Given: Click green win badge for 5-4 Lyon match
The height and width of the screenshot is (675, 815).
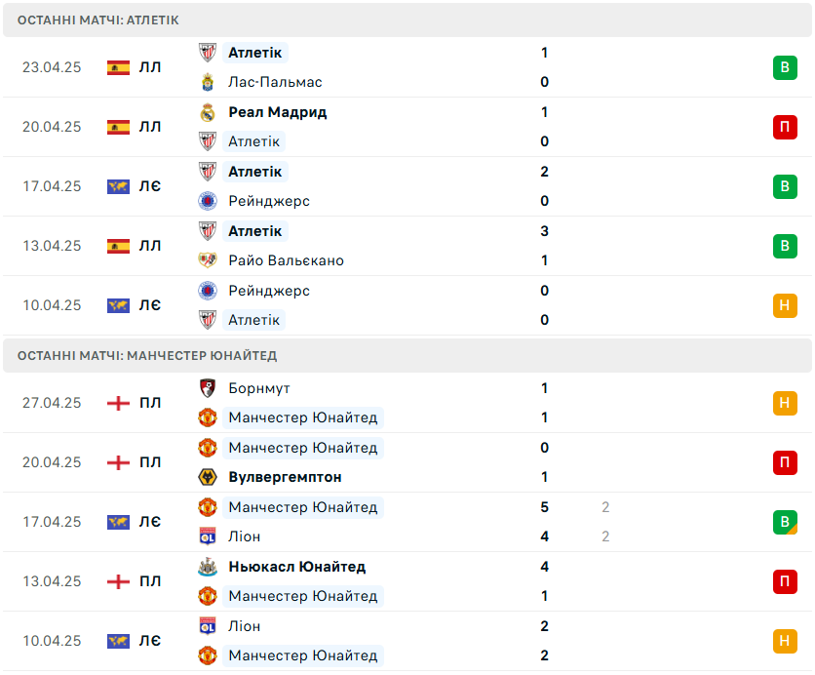Looking at the screenshot, I should click(x=785, y=522).
